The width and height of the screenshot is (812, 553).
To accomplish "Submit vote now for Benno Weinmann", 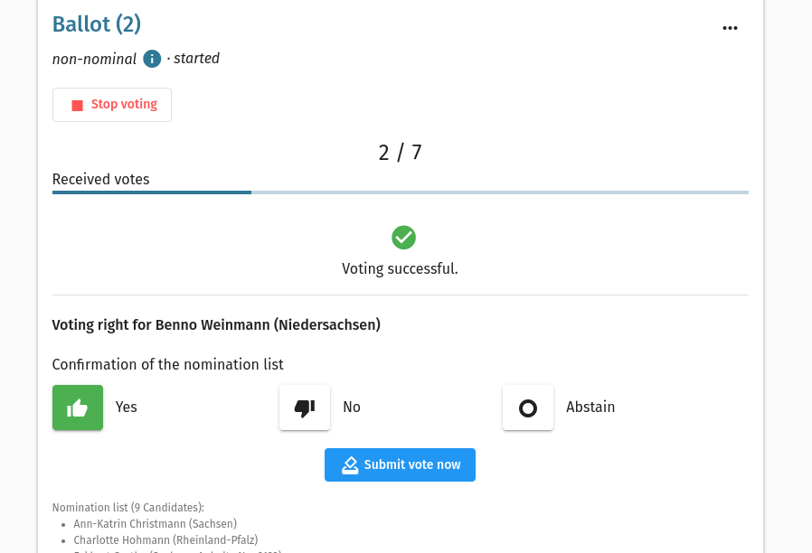I will click(400, 464).
